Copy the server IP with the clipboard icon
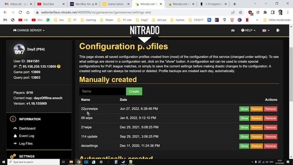This screenshot has width=293, height=165. tap(20, 66)
